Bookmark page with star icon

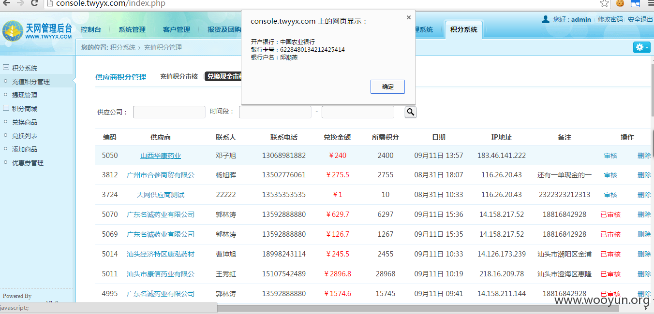(604, 3)
